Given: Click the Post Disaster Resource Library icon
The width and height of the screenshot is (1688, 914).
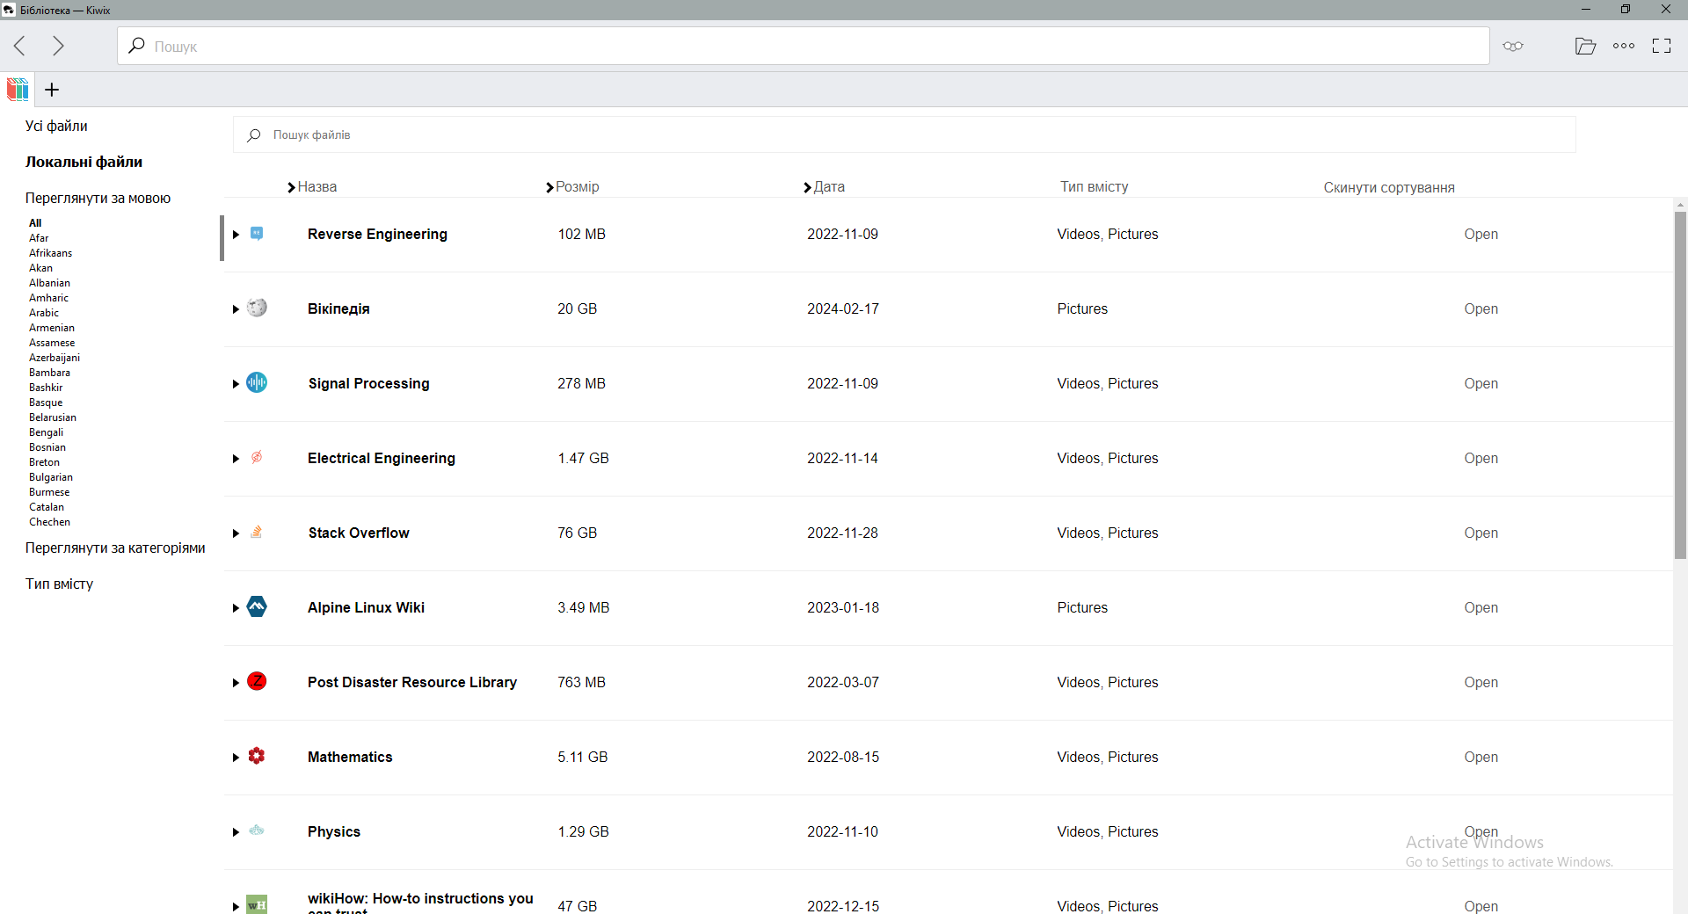Looking at the screenshot, I should tap(257, 681).
